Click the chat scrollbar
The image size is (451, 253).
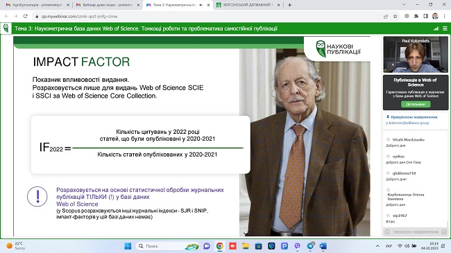448,223
